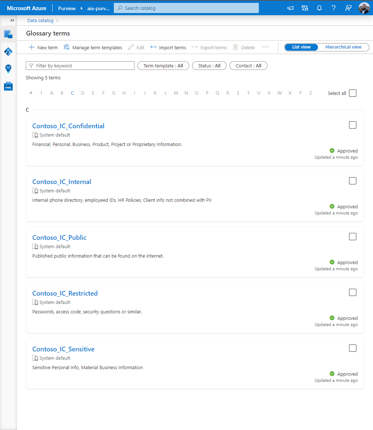Click the announcements megaphone icon
This screenshot has width=373, height=430.
pos(290,8)
